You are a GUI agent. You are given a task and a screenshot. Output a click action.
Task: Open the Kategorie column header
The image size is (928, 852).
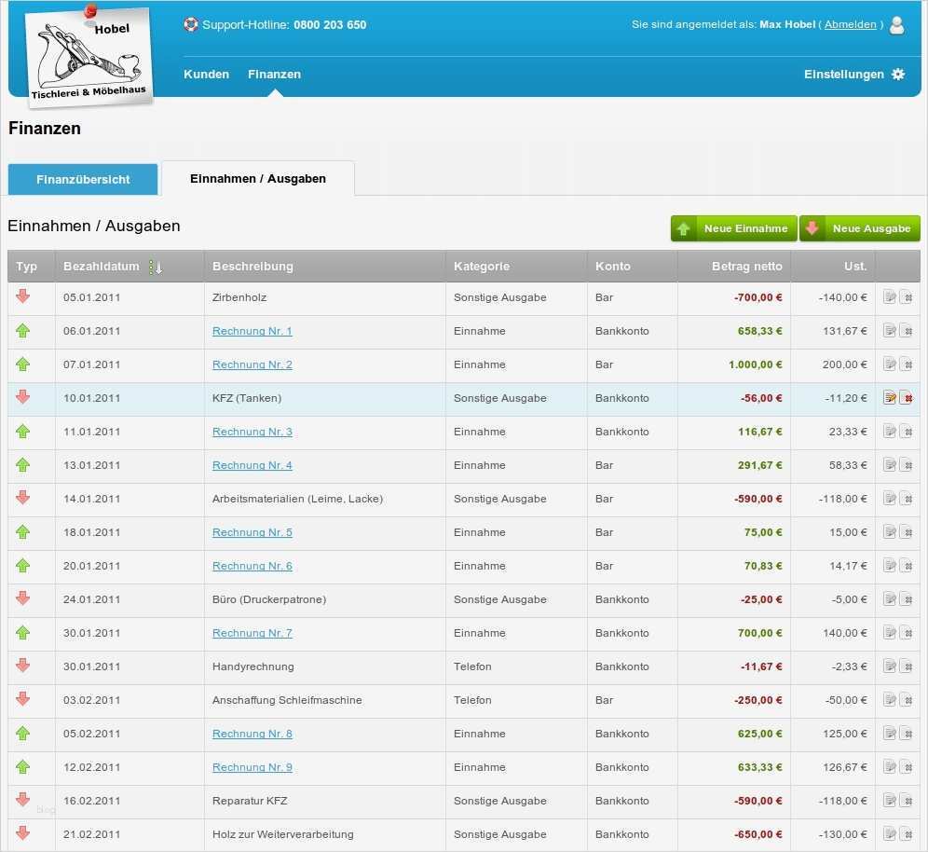[482, 266]
